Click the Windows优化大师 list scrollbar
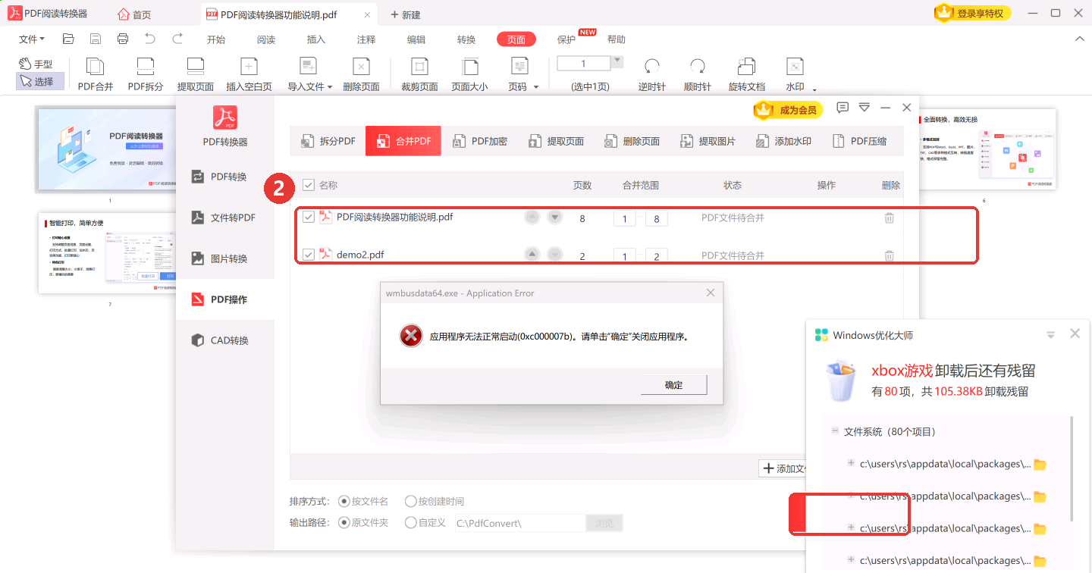Viewport: 1092px width, 573px height. click(1072, 468)
